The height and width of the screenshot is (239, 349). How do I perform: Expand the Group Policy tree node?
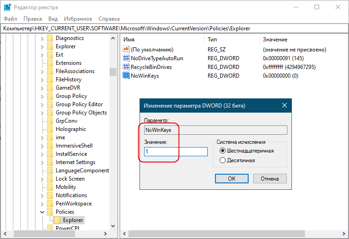pyautogui.click(x=42, y=96)
